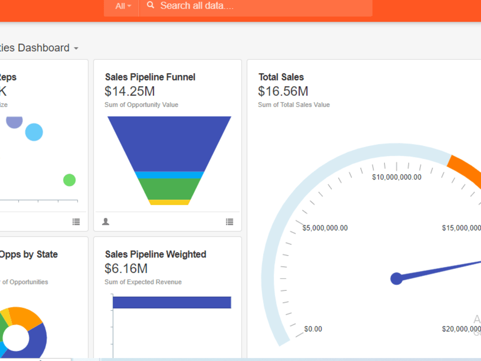481x361 pixels.
Task: Click the $14.25M funnel value
Action: [x=129, y=91]
